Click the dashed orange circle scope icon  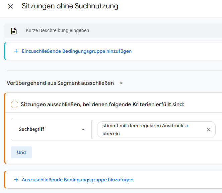14,105
